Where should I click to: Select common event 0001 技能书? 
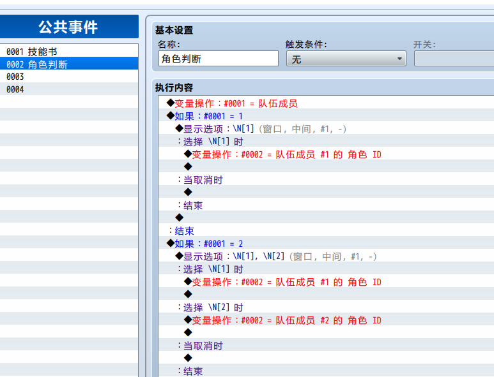(69, 51)
